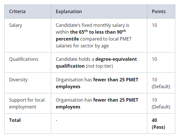Select the Salary criteria cell
The image size is (177, 137).
pos(15,25)
